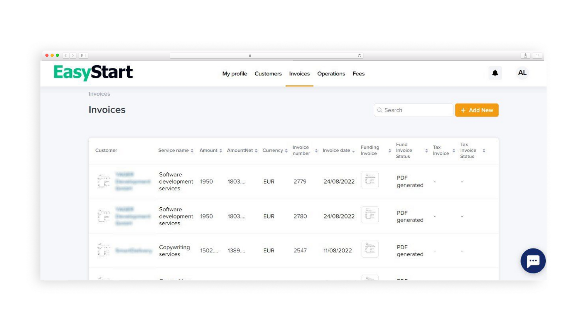Viewport: 587px width, 331px height.
Task: Click the browser reload icon
Action: (359, 56)
